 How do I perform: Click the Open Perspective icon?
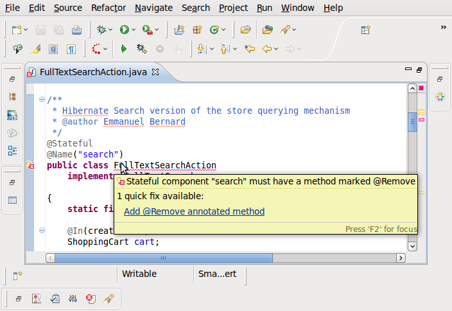365,30
